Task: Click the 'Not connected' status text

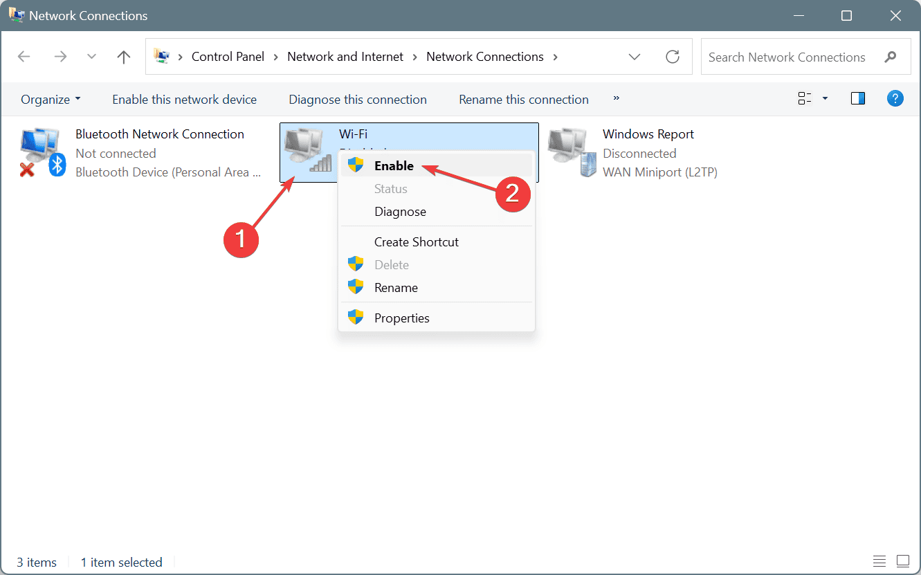Action: 116,153
